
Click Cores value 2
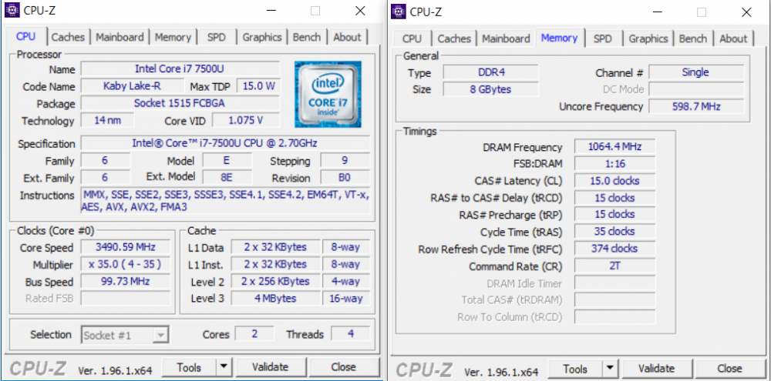coord(254,334)
